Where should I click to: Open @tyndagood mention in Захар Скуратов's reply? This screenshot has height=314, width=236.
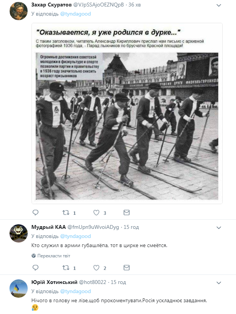coord(76,14)
